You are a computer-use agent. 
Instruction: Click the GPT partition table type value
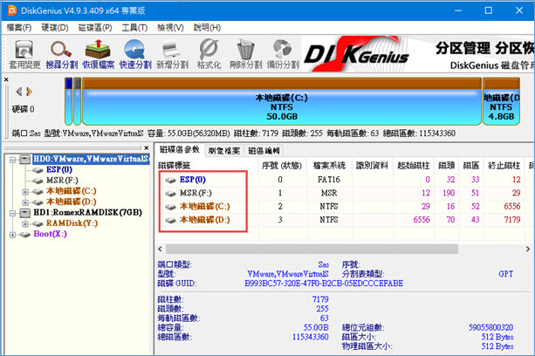click(x=505, y=274)
